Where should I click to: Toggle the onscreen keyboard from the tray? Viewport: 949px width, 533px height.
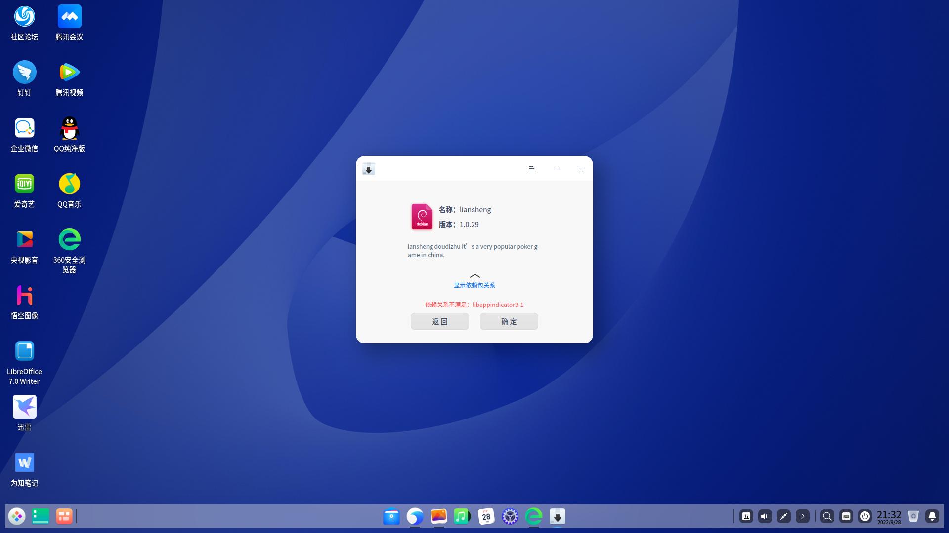point(847,516)
